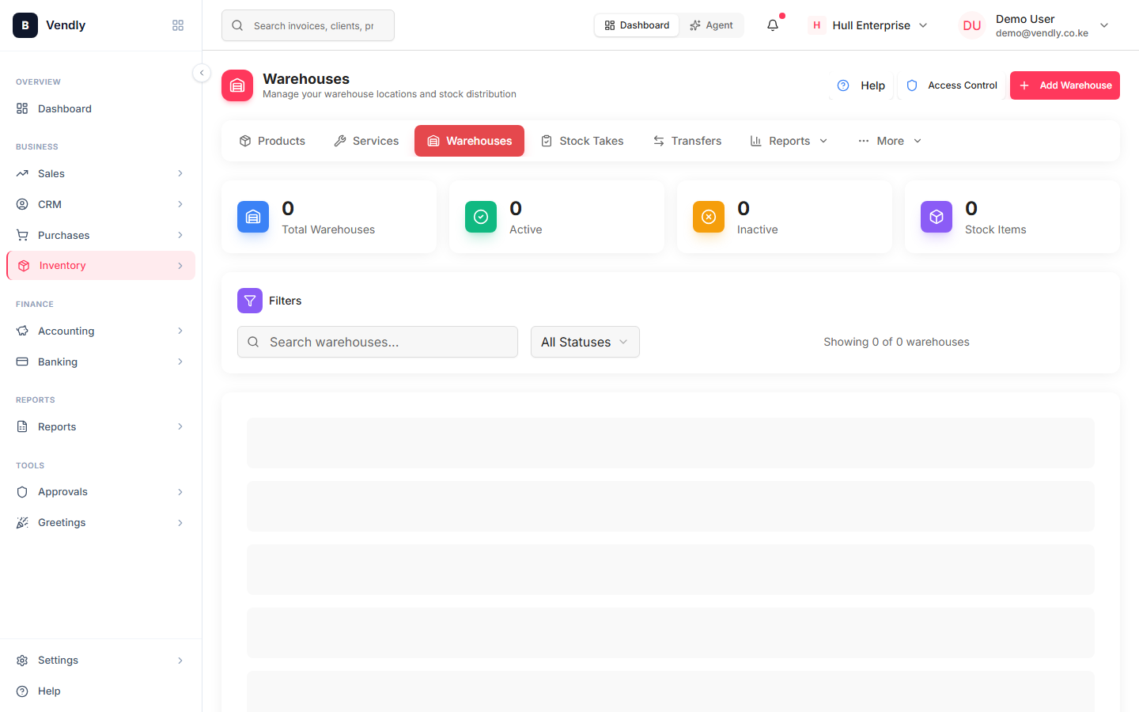Collapse the sidebar with the arrow button
The width and height of the screenshot is (1139, 712).
click(202, 73)
